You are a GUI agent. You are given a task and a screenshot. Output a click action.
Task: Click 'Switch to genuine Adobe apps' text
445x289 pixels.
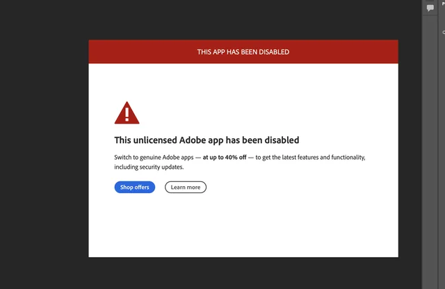pyautogui.click(x=154, y=158)
